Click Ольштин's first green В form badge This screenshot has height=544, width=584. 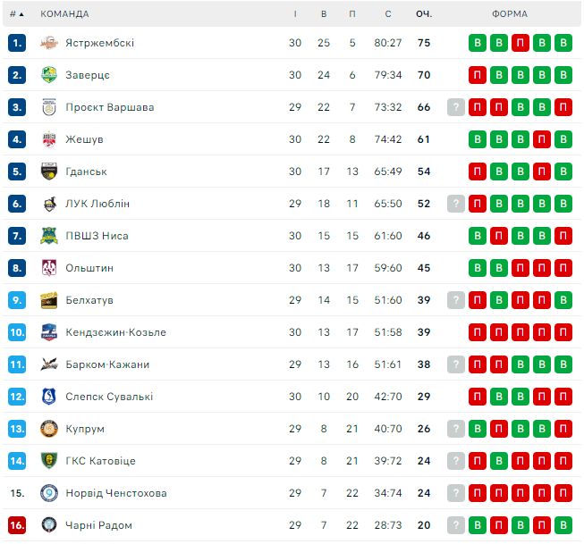coord(478,268)
